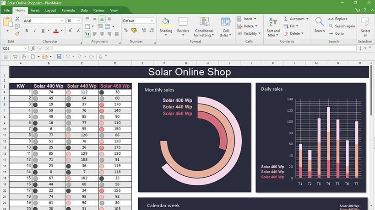Switch to the View ribbon tab

point(114,10)
